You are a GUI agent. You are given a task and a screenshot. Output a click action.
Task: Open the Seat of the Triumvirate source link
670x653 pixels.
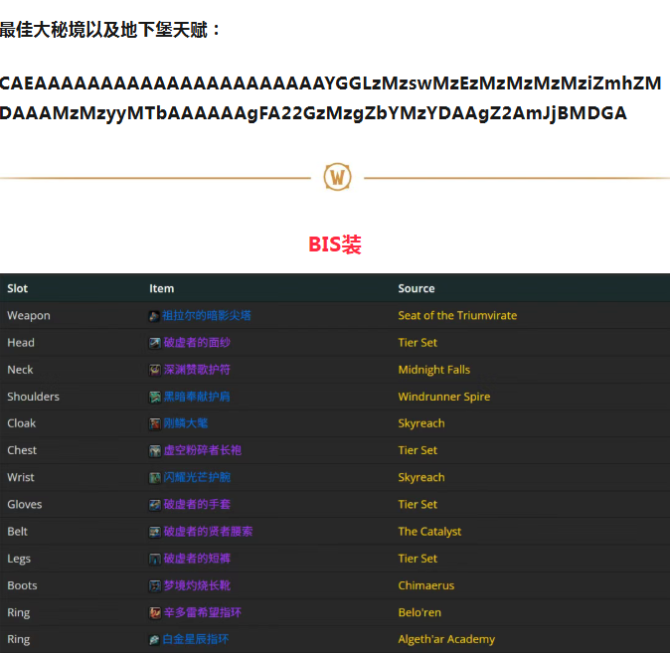(x=457, y=315)
